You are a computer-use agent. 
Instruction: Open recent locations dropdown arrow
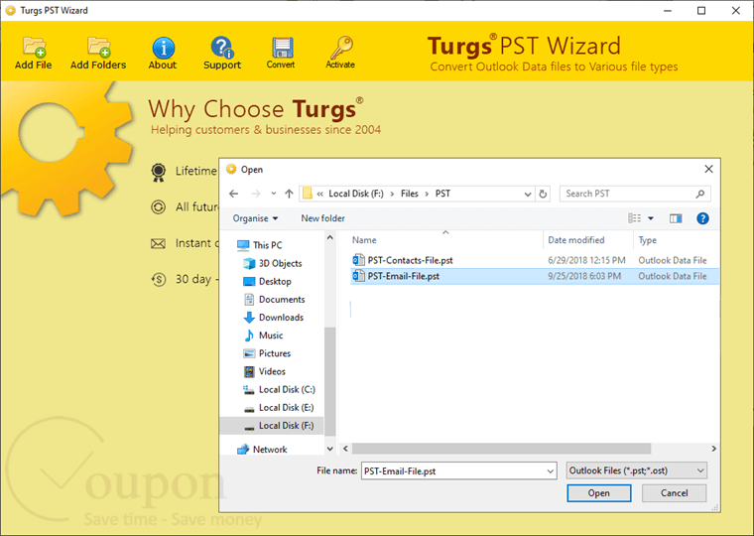click(x=273, y=194)
